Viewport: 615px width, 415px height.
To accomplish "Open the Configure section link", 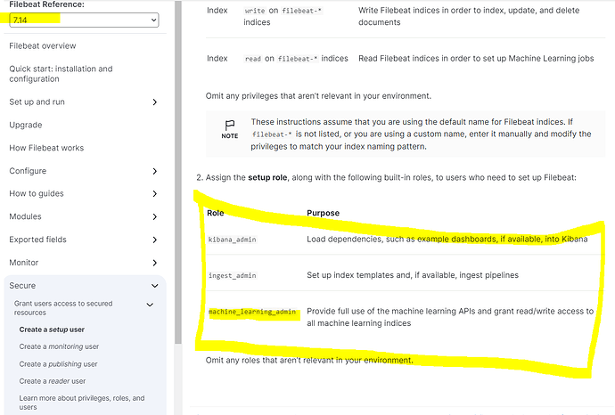I will [28, 171].
